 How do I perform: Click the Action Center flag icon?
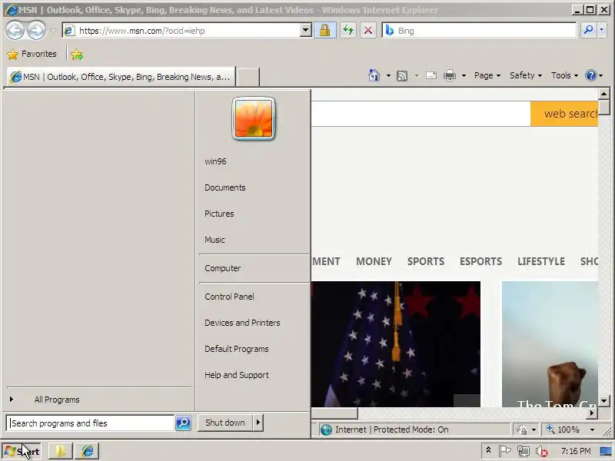505,451
